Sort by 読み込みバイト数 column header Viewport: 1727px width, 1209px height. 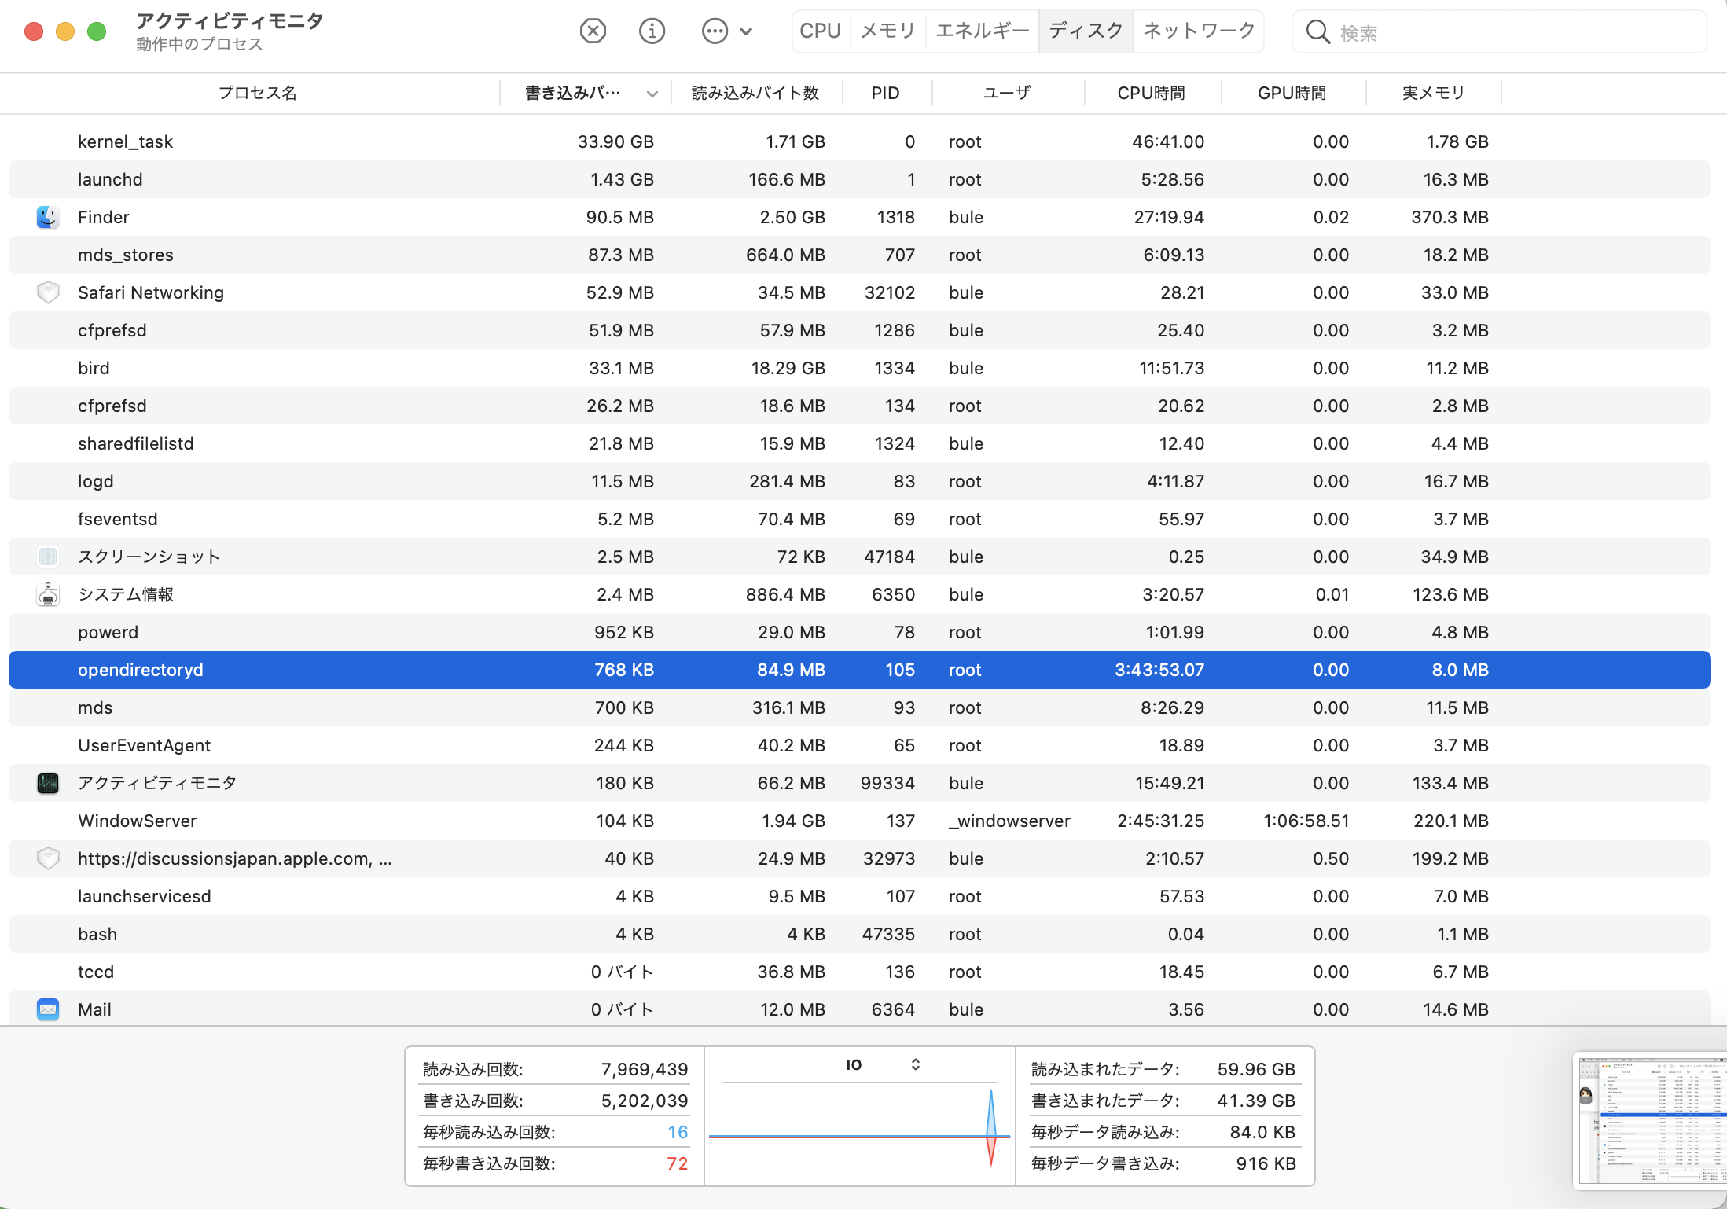[x=755, y=93]
